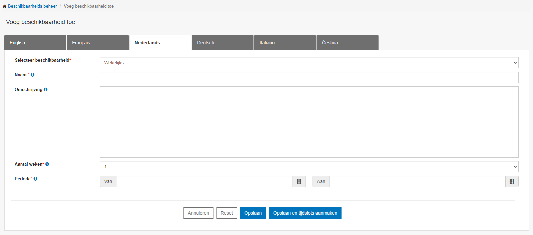The image size is (533, 235).
Task: Open calendar picker for Van date
Action: [299, 181]
